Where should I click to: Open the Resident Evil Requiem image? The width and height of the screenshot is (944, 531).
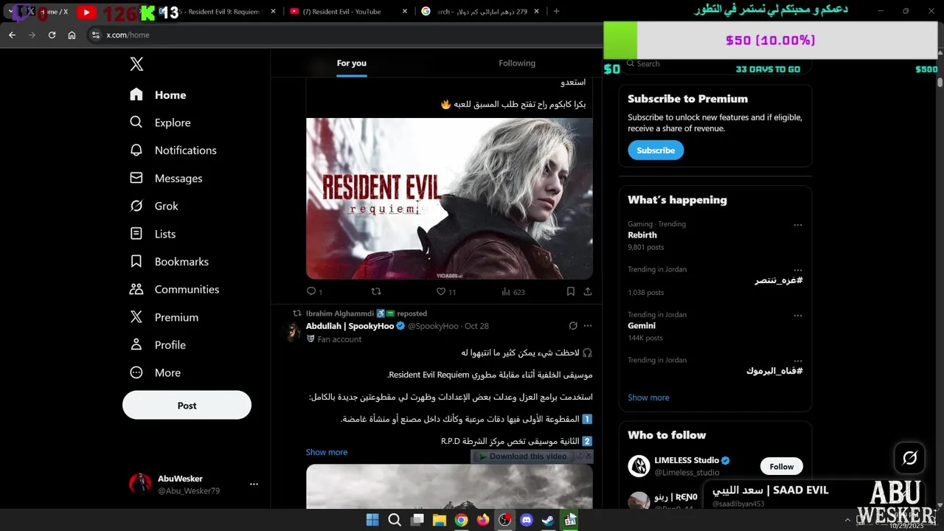tap(449, 198)
